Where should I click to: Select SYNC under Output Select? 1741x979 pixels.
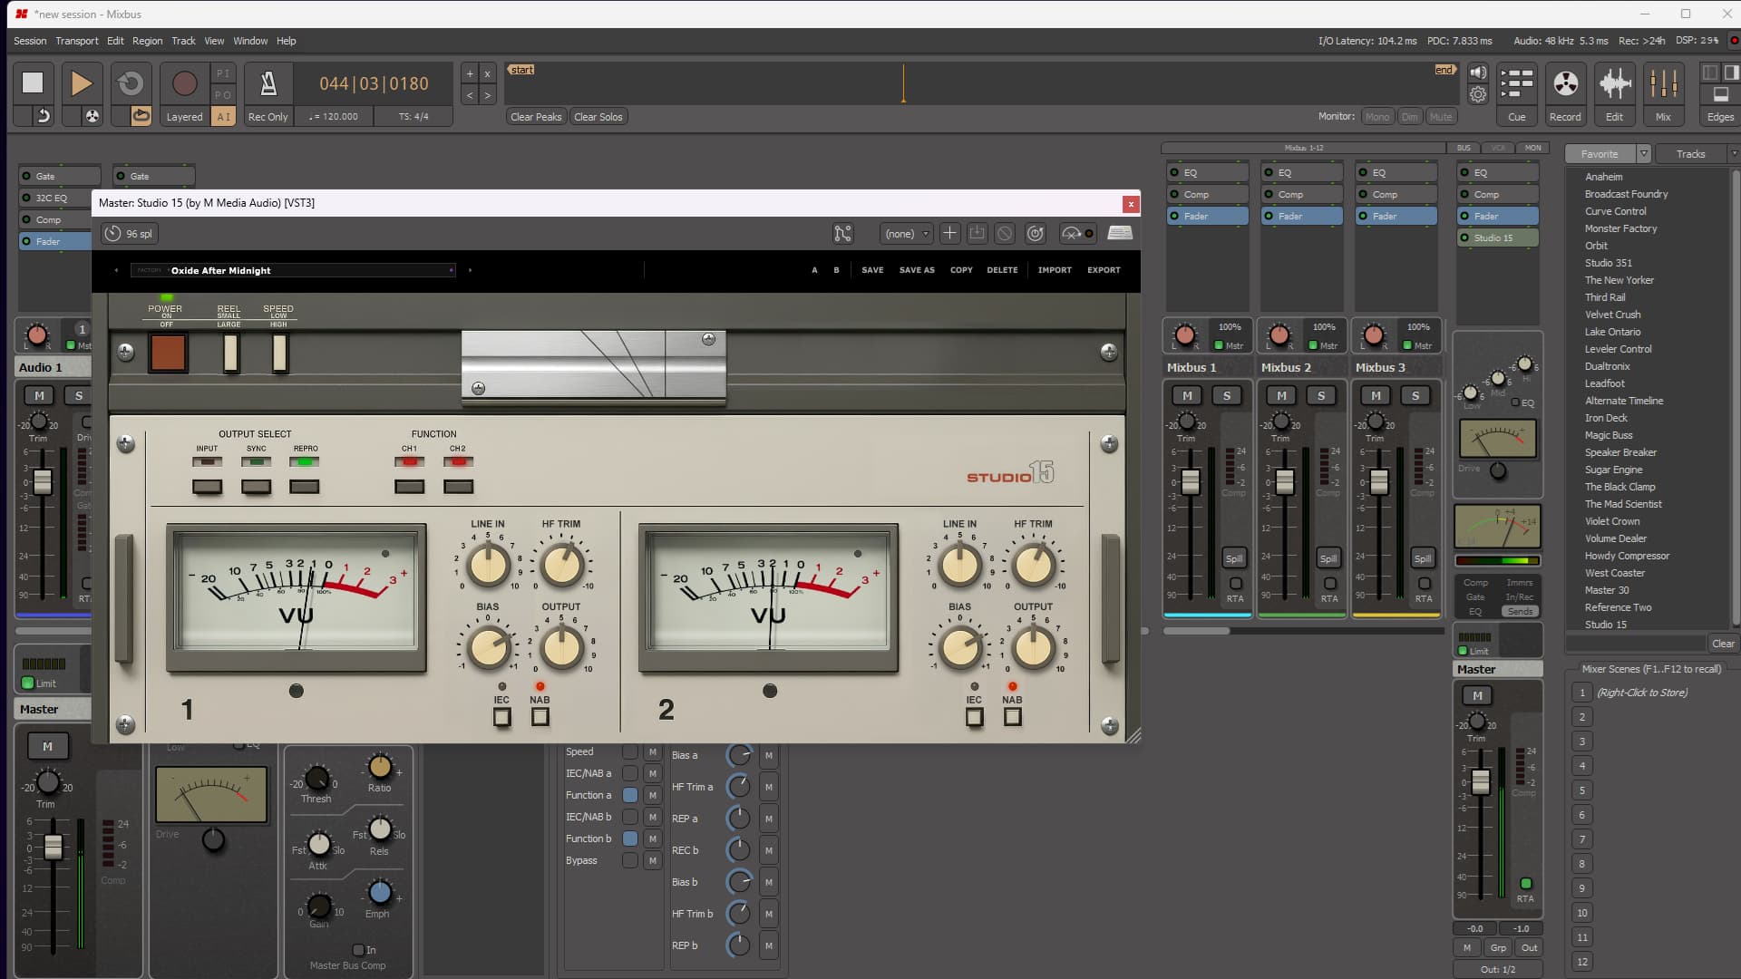[x=256, y=487]
